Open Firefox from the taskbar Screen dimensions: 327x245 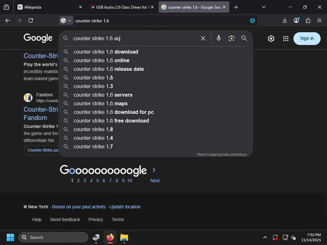coord(110,237)
